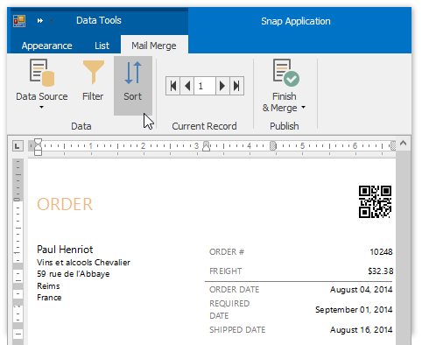Open quick access toolbar customize dropdown arrow
Image resolution: width=422 pixels, height=345 pixels.
(x=51, y=21)
